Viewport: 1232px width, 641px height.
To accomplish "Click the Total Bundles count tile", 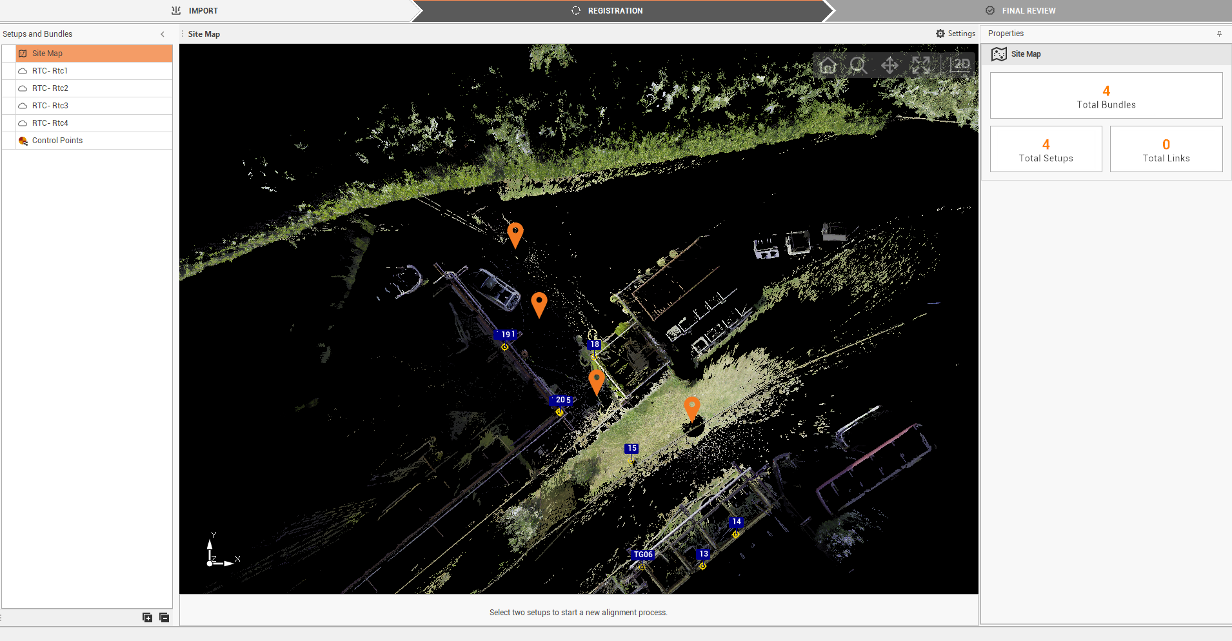I will tap(1106, 95).
